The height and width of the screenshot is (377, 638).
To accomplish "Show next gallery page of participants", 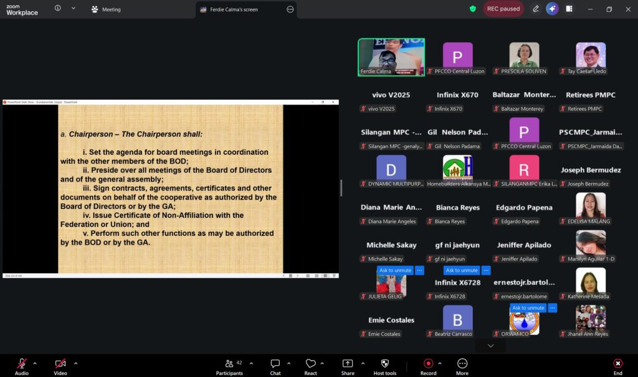I will click(x=490, y=345).
